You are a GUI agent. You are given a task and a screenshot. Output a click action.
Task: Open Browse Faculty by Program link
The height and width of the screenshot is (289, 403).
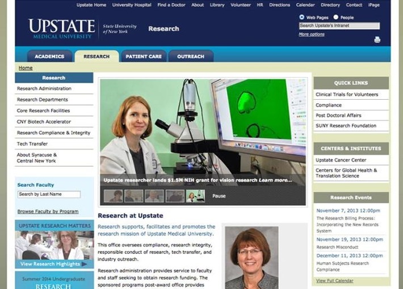(48, 211)
